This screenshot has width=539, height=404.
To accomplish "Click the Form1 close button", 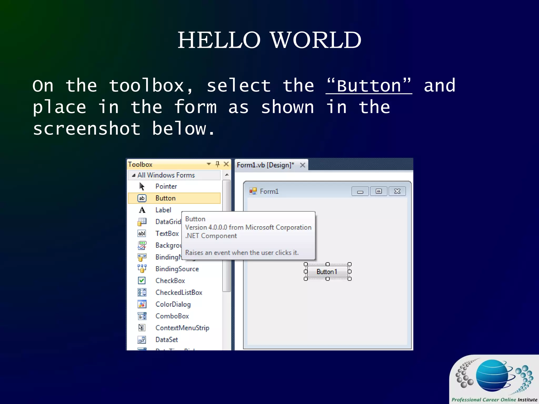I will click(397, 191).
